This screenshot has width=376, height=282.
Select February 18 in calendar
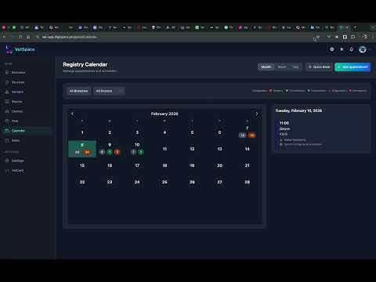[164, 165]
